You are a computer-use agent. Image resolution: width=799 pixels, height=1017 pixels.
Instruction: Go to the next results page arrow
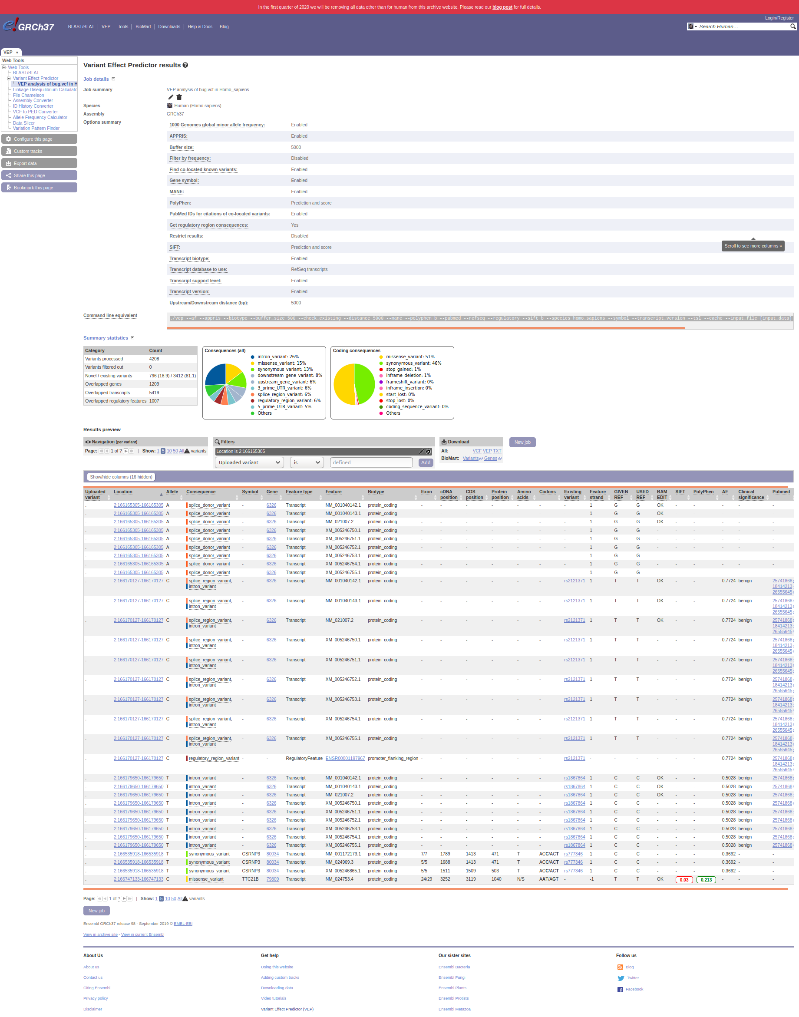[125, 451]
